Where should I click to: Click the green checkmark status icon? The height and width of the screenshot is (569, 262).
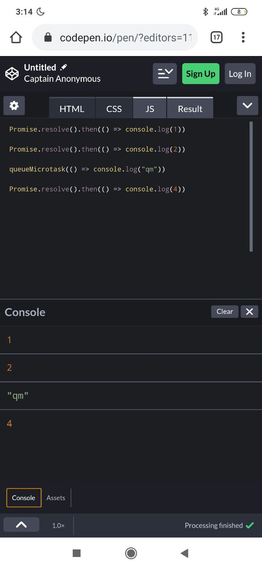click(x=250, y=525)
